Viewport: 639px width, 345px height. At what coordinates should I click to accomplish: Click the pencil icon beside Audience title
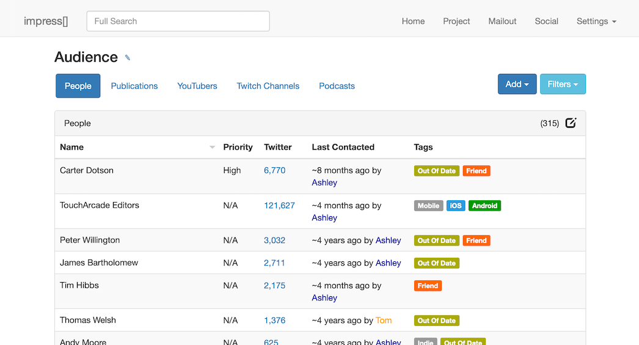point(128,58)
